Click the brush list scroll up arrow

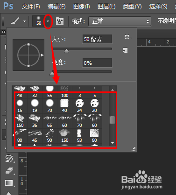coord(113,90)
